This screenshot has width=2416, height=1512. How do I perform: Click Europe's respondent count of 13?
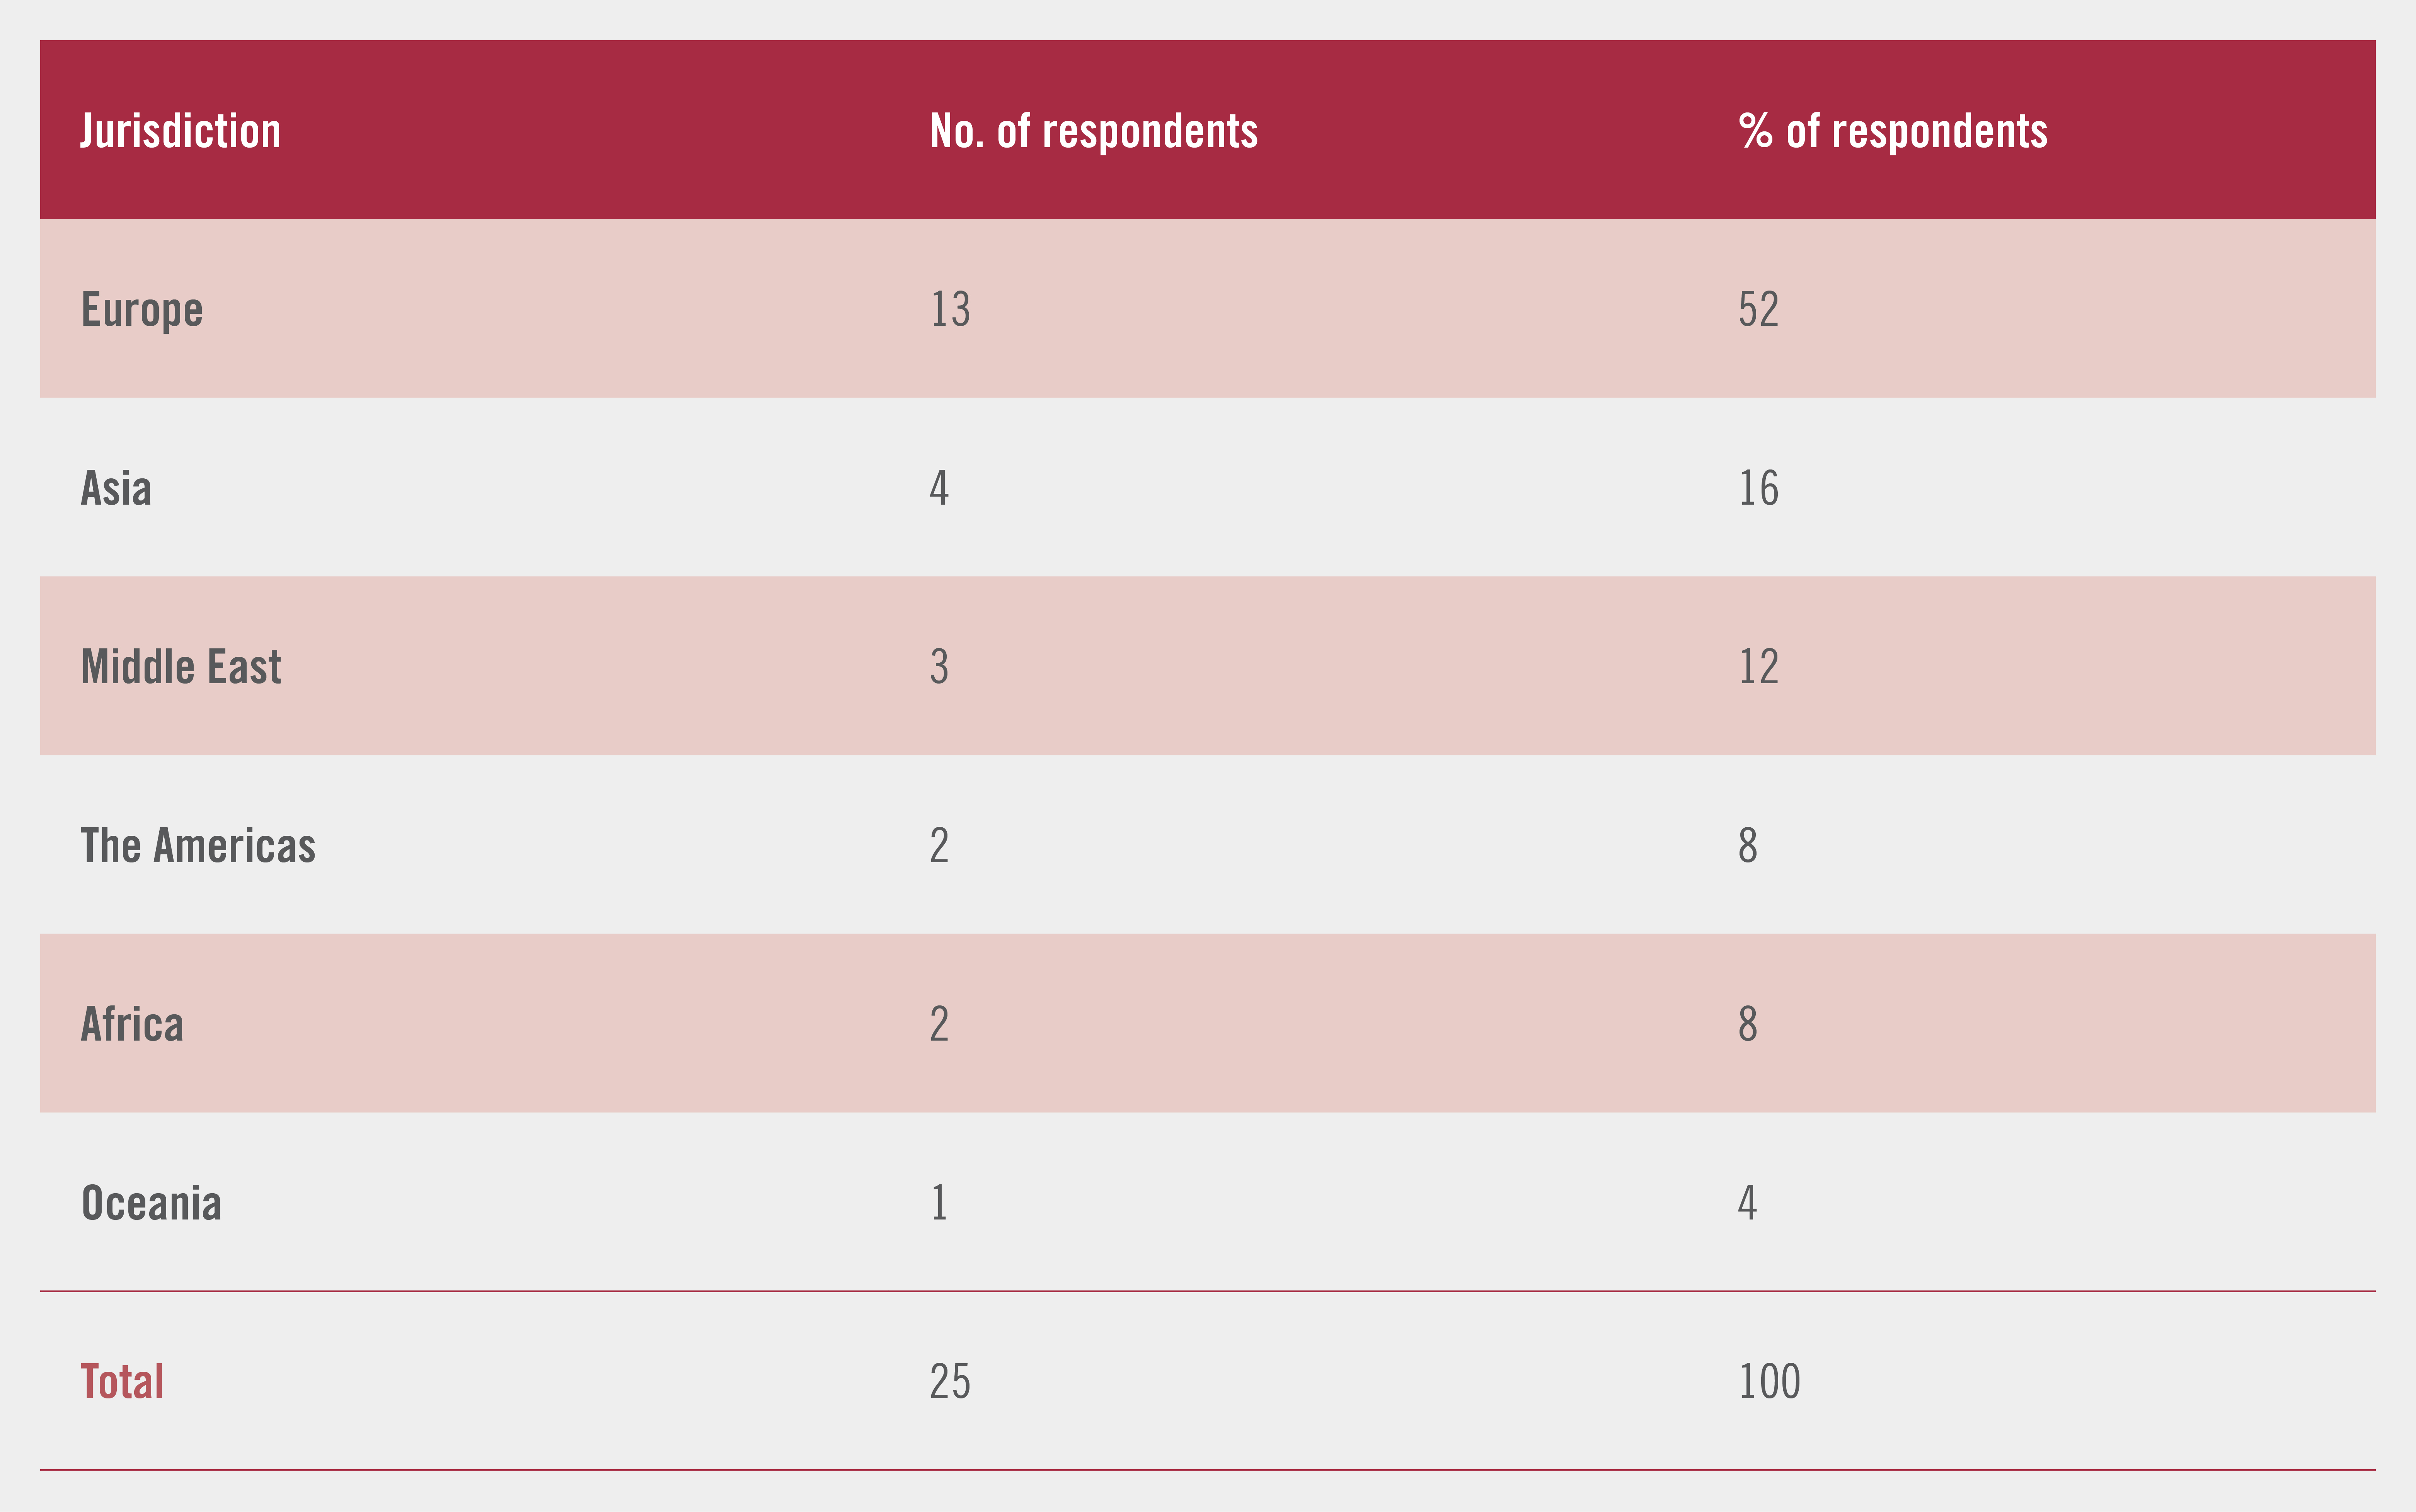pos(949,310)
